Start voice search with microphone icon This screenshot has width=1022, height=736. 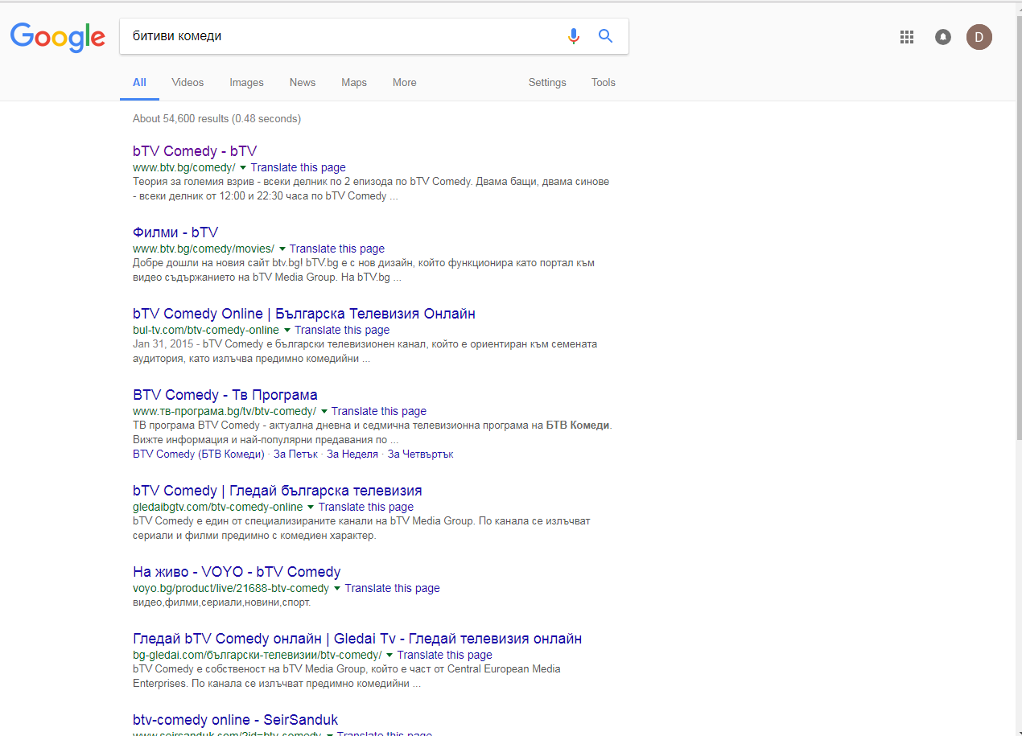[x=573, y=36]
